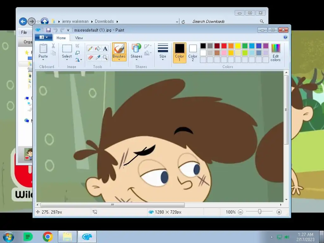Select Color 1 button
324x243 pixels.
[180, 53]
